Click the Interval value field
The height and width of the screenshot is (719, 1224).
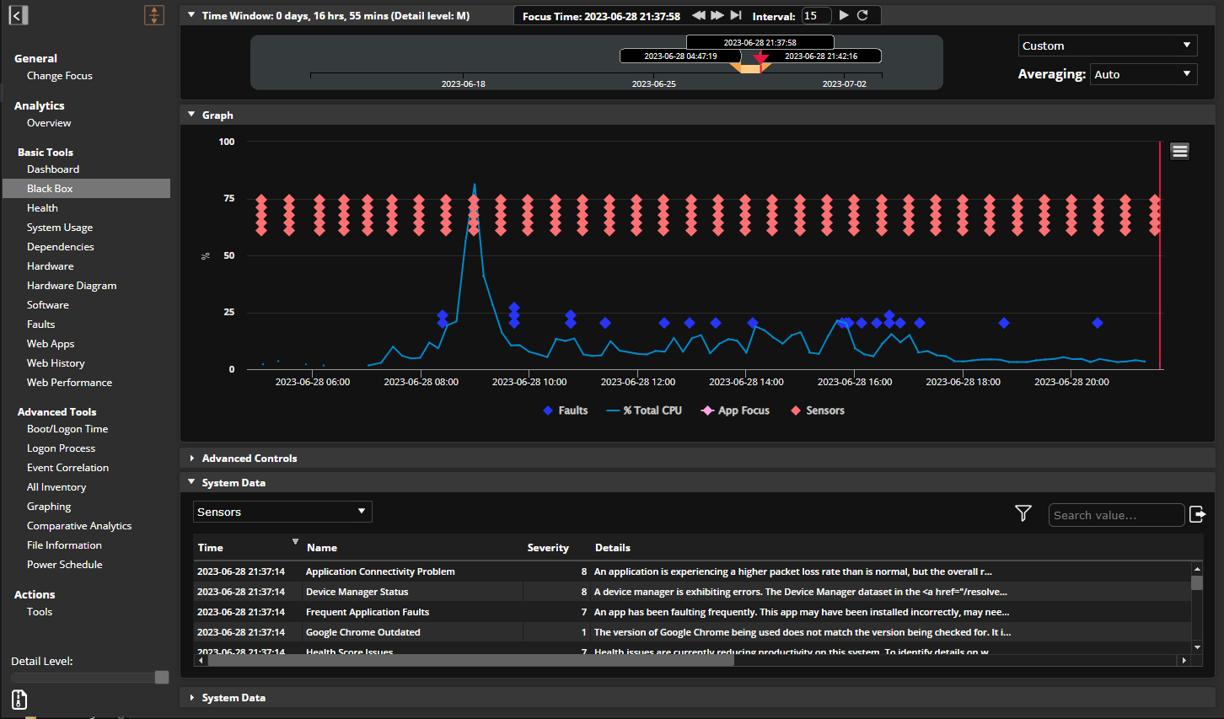click(816, 15)
